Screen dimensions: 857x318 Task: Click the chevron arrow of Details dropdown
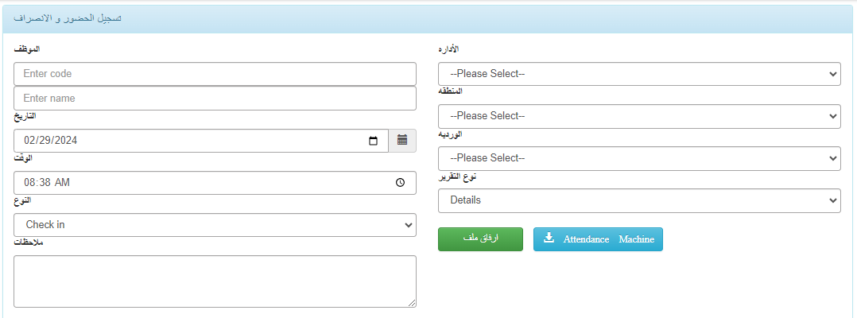(832, 200)
